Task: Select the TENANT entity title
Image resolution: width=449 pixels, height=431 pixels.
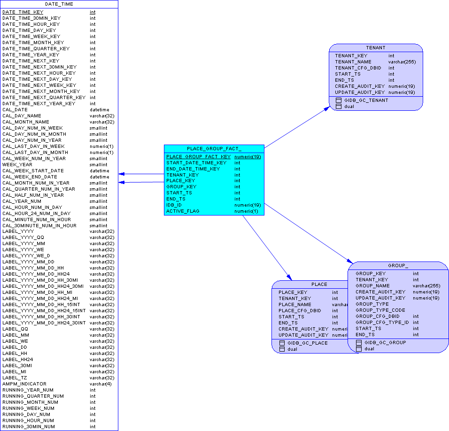Action: pyautogui.click(x=376, y=48)
